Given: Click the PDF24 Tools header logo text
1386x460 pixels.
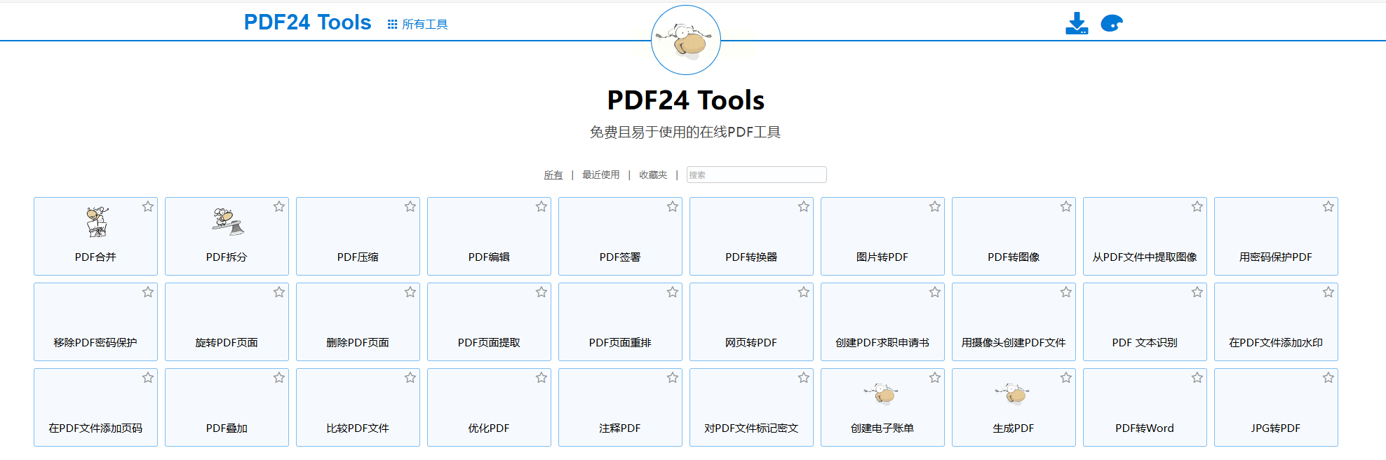Looking at the screenshot, I should point(307,22).
